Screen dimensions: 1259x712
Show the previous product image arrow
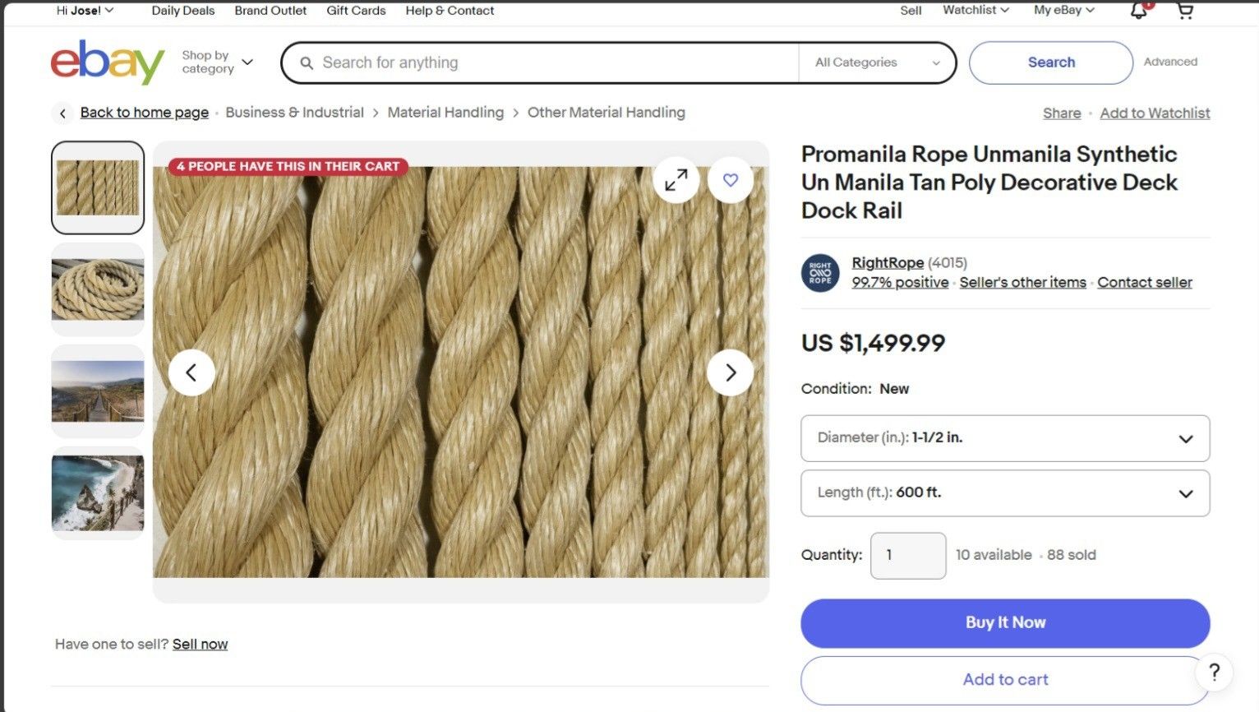191,372
